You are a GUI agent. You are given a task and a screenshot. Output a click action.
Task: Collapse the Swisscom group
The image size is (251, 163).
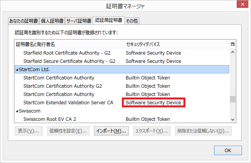pyautogui.click(x=17, y=111)
